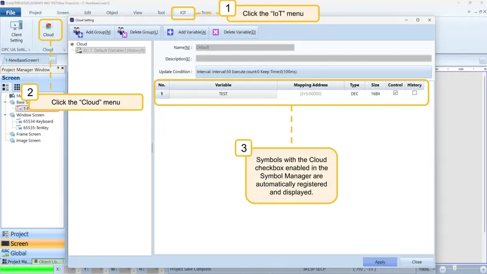Click the Cloud Setting window title icon
Viewport: 487px width, 274px height.
click(72, 20)
